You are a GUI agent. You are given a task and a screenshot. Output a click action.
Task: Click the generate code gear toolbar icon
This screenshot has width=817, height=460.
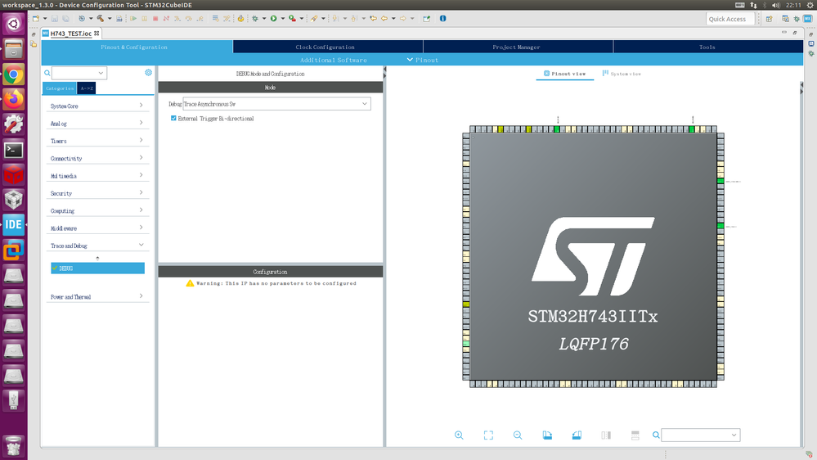click(x=240, y=18)
